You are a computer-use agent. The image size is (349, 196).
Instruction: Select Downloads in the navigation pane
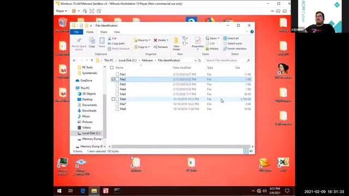click(x=89, y=111)
